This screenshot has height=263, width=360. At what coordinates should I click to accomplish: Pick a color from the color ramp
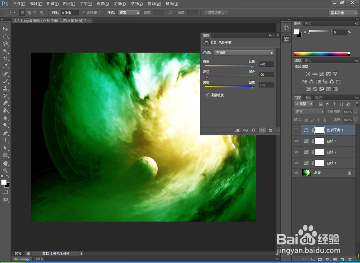321,54
